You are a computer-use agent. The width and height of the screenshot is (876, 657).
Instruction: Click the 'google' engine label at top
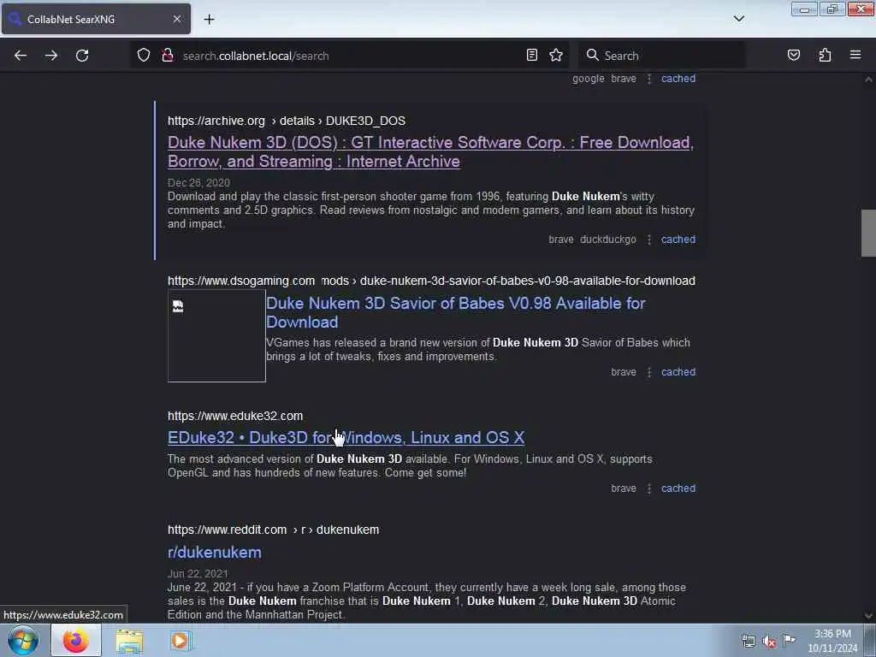click(589, 79)
